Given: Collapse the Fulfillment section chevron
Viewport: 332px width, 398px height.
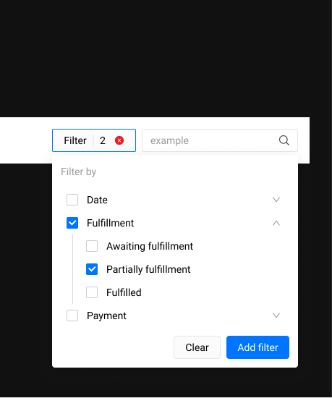Looking at the screenshot, I should [x=276, y=223].
